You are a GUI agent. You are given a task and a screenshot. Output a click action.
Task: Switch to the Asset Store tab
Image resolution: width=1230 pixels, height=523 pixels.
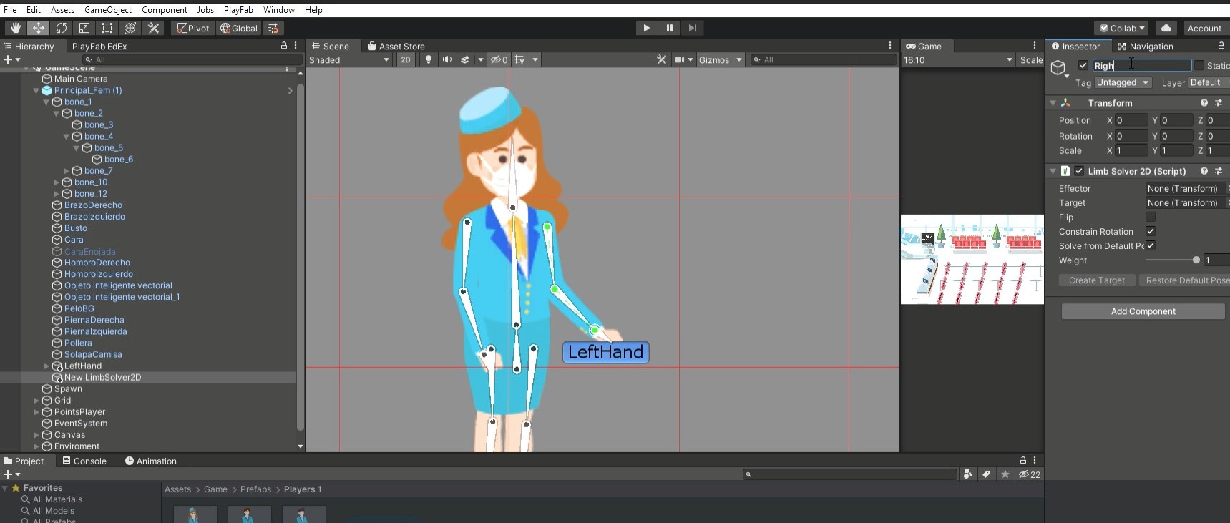click(396, 47)
